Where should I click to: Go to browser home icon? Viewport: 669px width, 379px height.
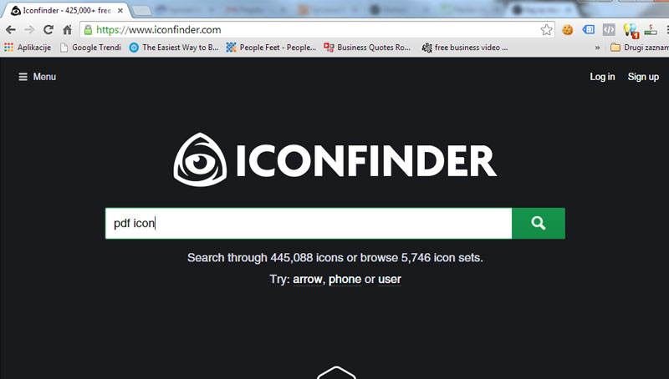(x=68, y=30)
